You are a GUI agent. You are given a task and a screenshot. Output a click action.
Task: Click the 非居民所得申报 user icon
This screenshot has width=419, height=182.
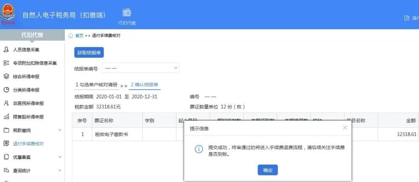[x=7, y=104]
